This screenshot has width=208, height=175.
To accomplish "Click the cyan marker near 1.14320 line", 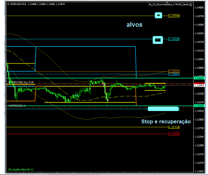I will click(158, 40).
